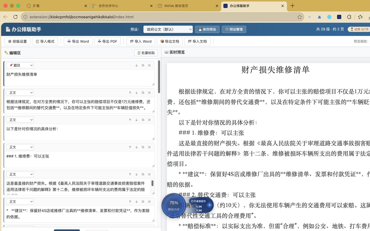The height and width of the screenshot is (231, 370).
Task: Click into the 以下是针对你情况的具体分析 text field
Action: coord(79,132)
